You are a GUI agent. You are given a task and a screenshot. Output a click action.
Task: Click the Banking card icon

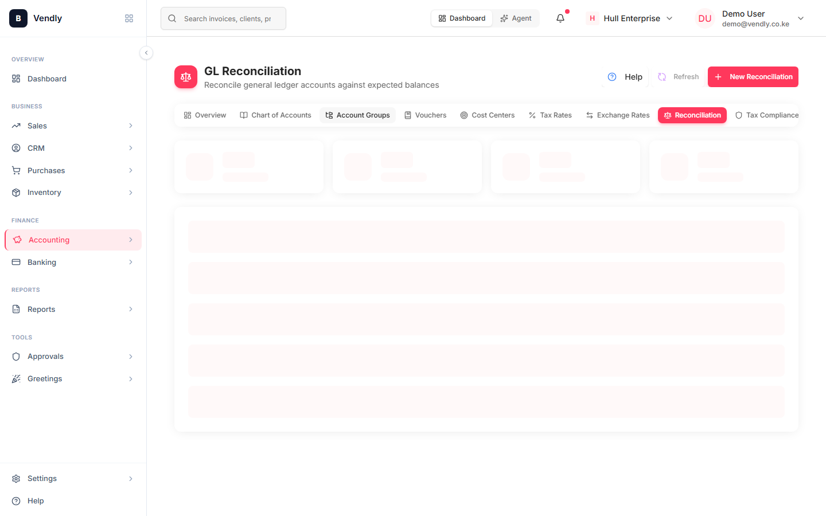pos(16,262)
